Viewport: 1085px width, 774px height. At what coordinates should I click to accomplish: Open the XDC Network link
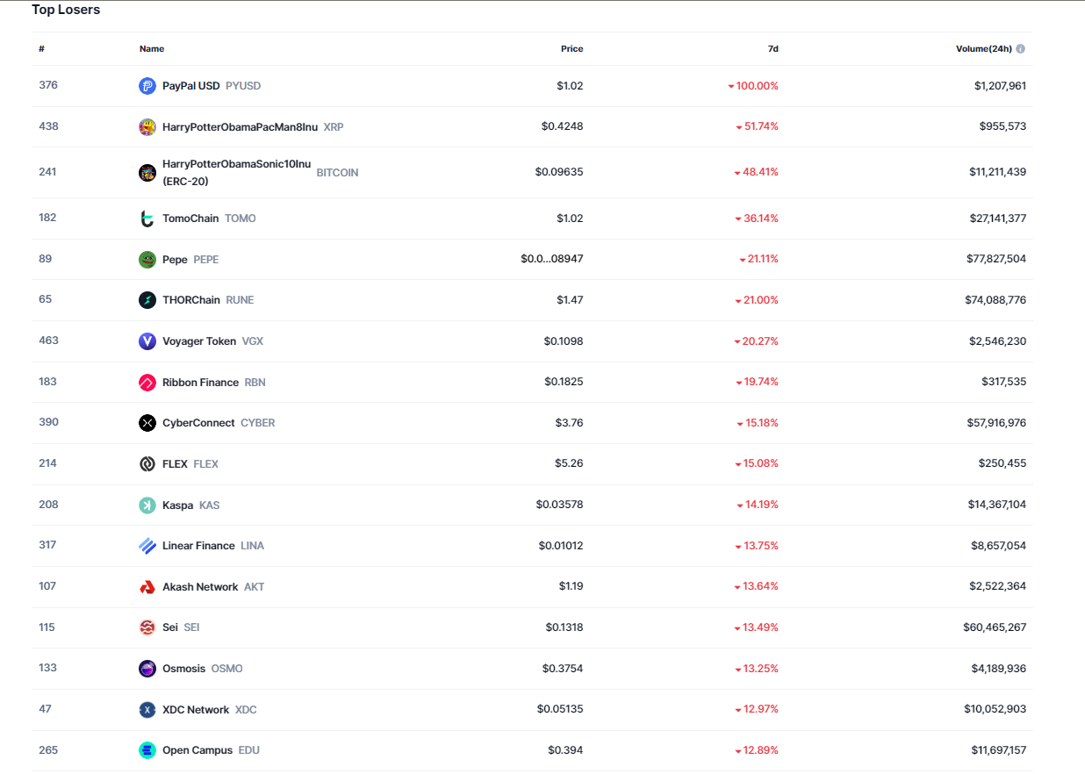tap(196, 710)
